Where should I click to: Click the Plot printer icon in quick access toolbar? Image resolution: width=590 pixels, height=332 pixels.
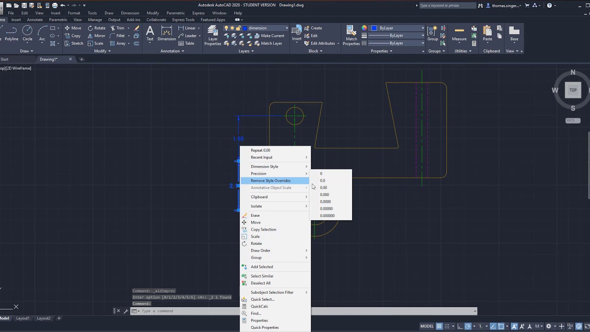55,5
